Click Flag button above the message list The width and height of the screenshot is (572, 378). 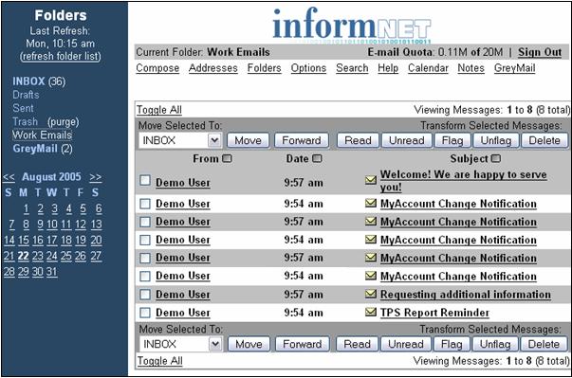click(452, 140)
